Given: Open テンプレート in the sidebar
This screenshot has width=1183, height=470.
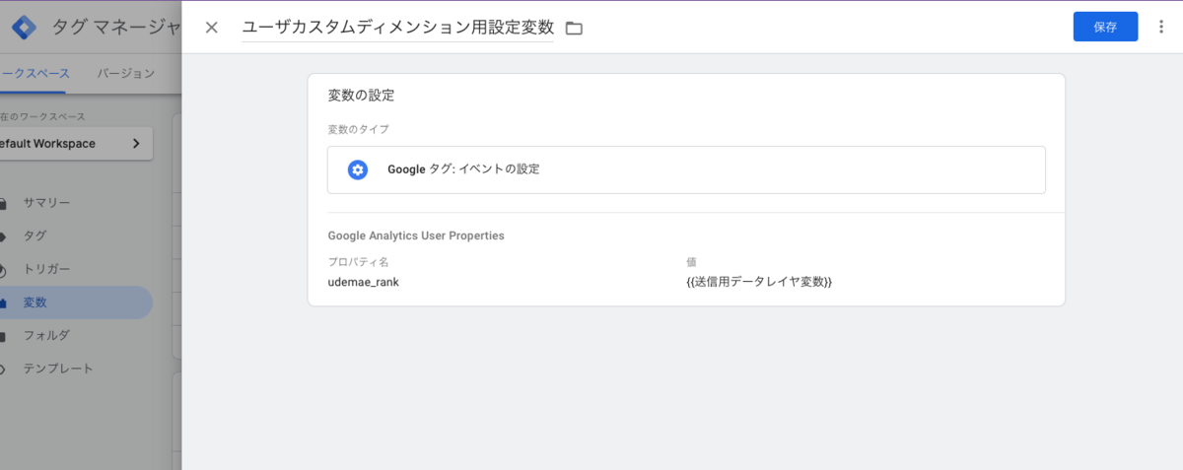Looking at the screenshot, I should pos(58,369).
